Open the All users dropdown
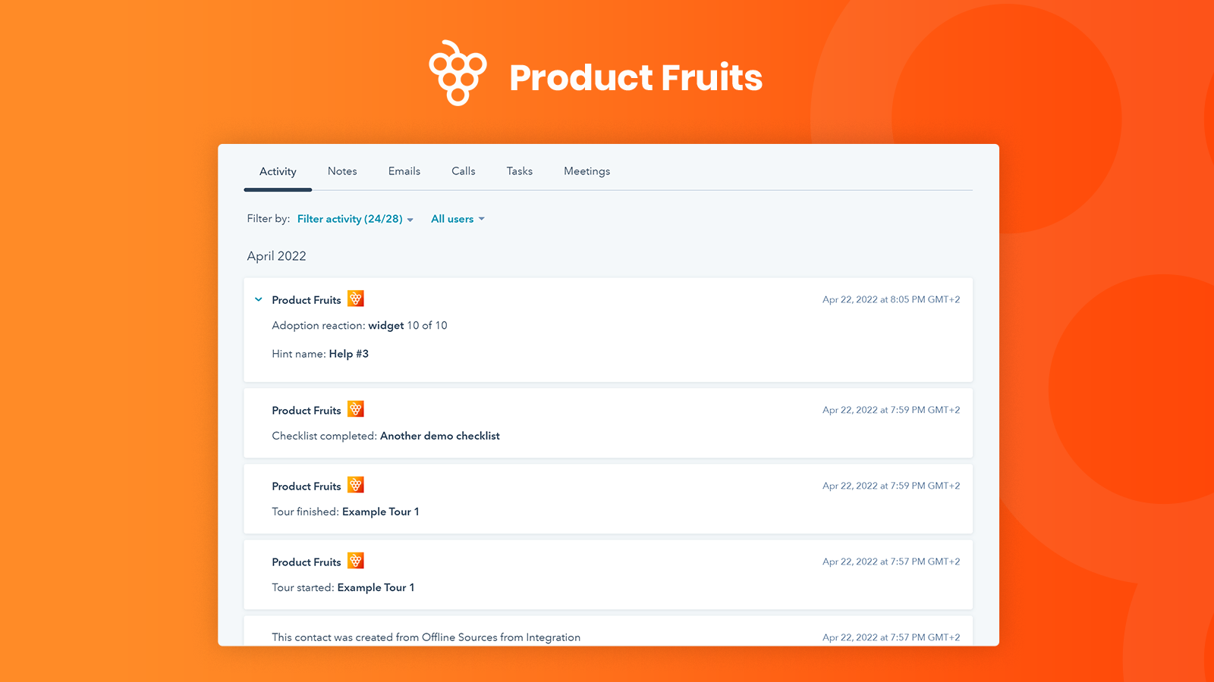1214x682 pixels. pyautogui.click(x=458, y=219)
